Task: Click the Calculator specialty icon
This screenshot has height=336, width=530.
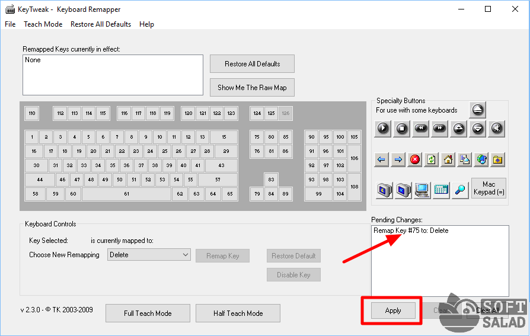Action: click(x=441, y=190)
